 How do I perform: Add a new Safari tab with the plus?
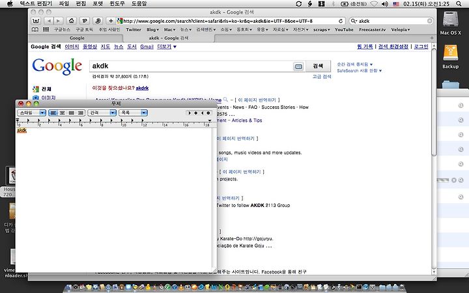[432, 38]
